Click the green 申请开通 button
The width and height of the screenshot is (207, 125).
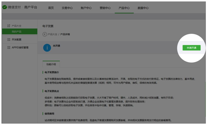pos(191,48)
